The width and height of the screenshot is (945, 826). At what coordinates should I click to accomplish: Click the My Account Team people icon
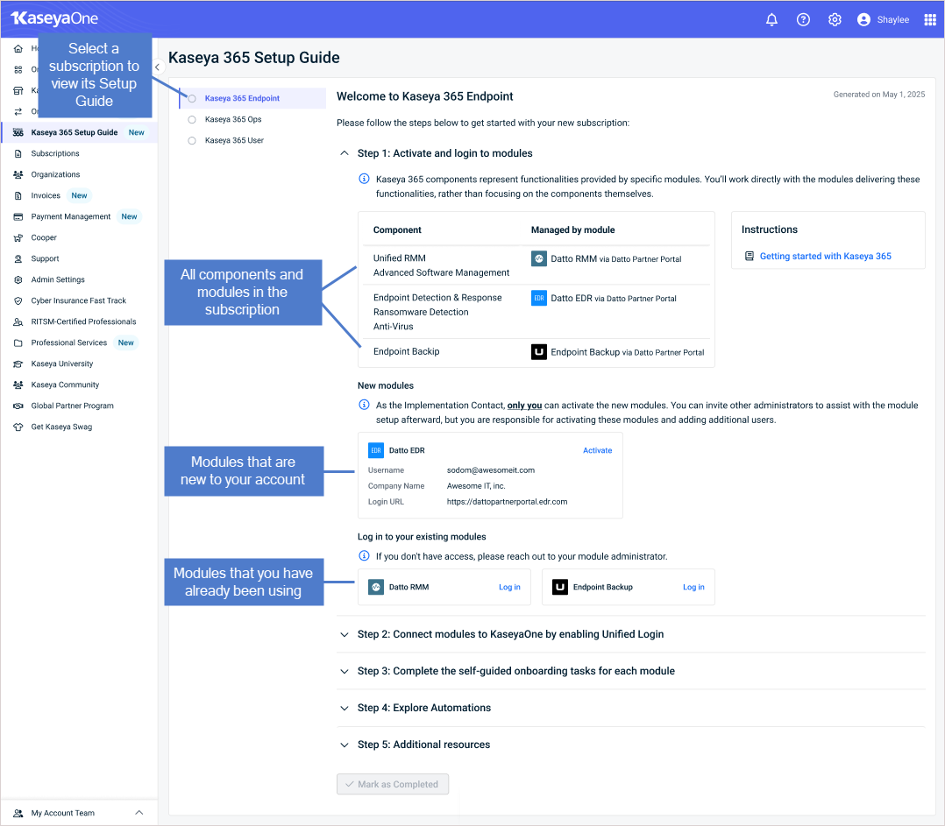(18, 814)
